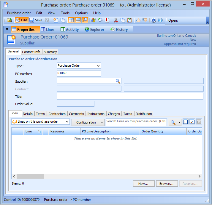Expand the 'Lines on this purchase order' dropdown
Viewport: 212px width, 205px height.
pos(67,122)
